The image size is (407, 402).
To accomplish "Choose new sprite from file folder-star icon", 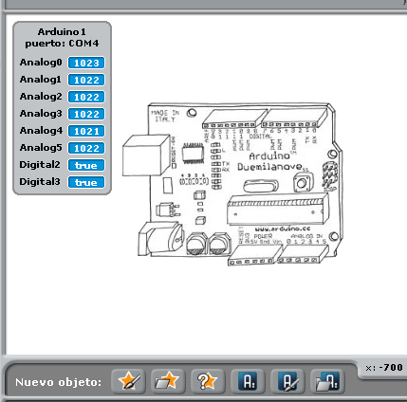I will pyautogui.click(x=168, y=381).
